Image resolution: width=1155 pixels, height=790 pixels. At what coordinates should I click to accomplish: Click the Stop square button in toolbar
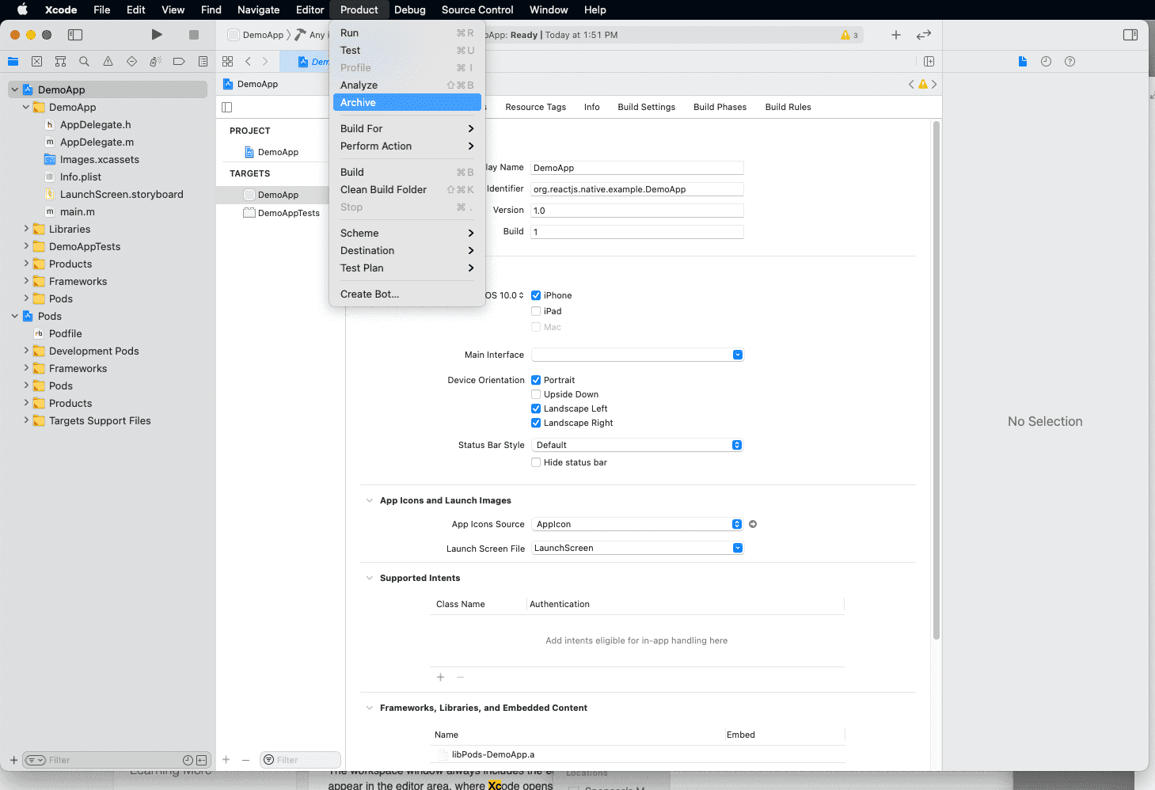(x=194, y=35)
